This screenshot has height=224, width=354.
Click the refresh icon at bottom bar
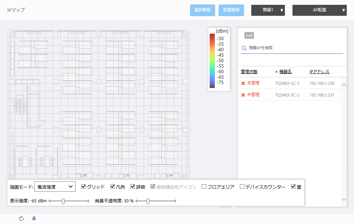point(21,219)
